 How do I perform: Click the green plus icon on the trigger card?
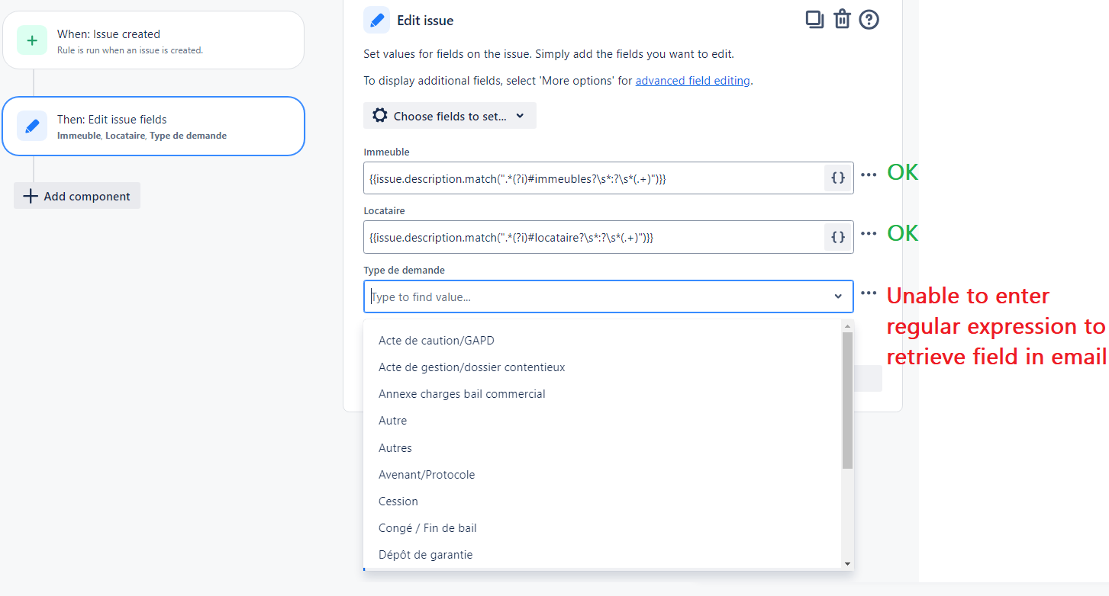[31, 39]
